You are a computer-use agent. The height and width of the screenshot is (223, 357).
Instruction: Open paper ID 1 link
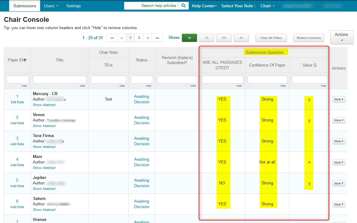point(17,97)
